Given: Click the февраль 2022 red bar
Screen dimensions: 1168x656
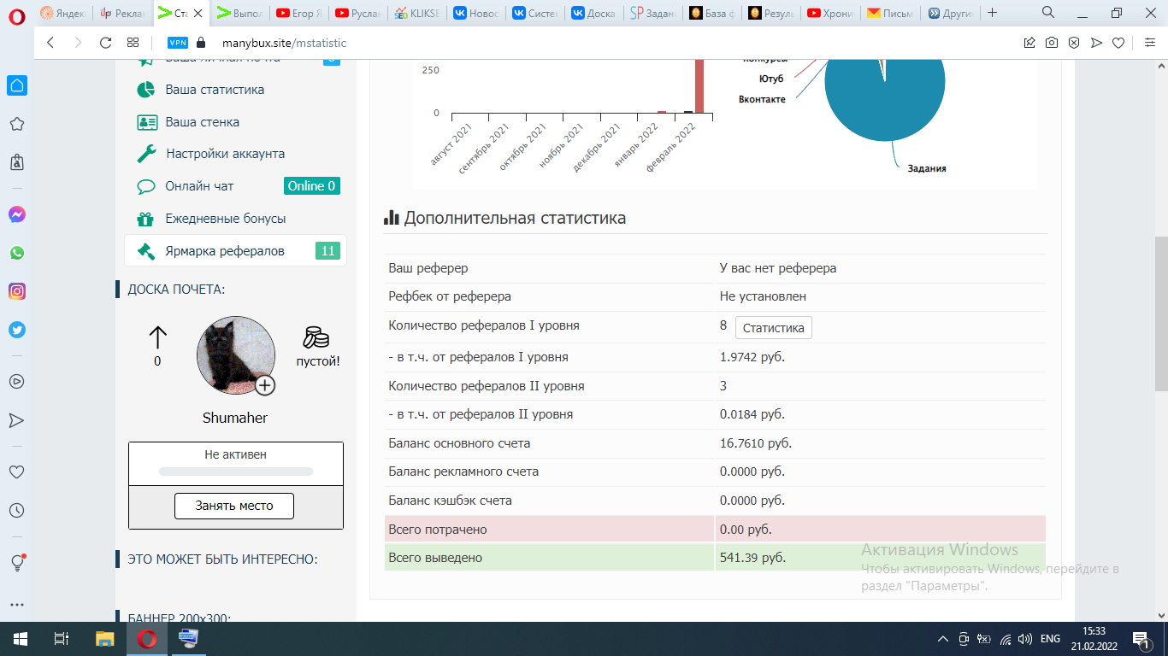Looking at the screenshot, I should pyautogui.click(x=699, y=85).
